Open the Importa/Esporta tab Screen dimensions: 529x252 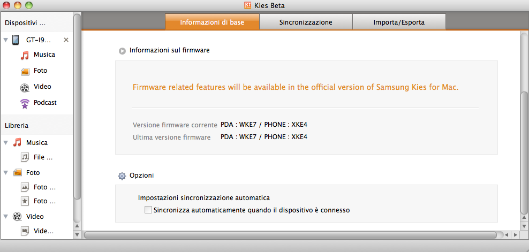(x=399, y=22)
